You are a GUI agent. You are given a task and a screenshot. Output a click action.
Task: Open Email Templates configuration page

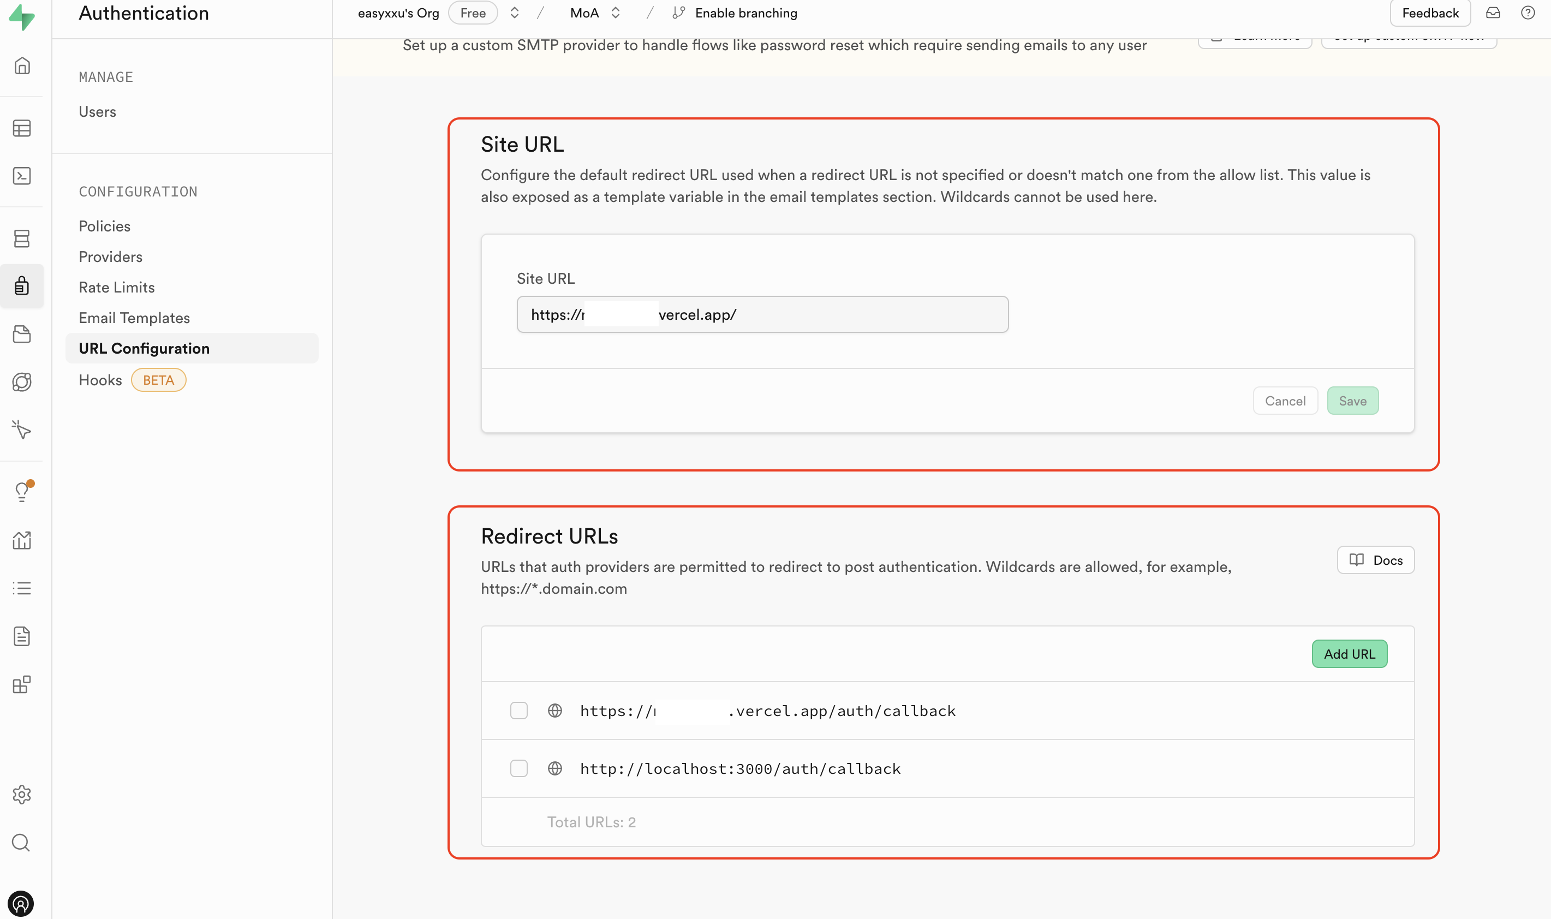click(134, 318)
